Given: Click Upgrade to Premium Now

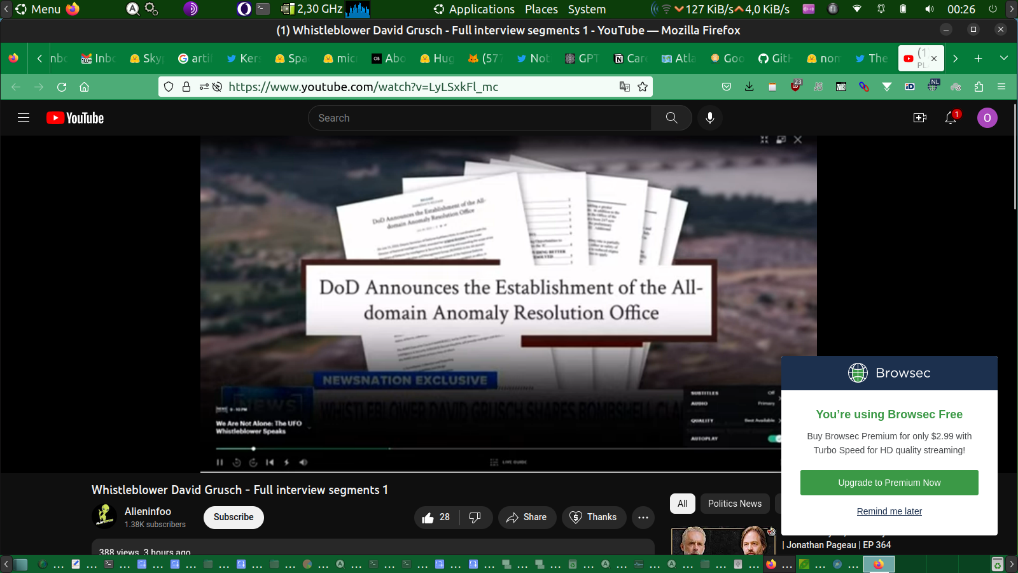Looking at the screenshot, I should [x=889, y=483].
